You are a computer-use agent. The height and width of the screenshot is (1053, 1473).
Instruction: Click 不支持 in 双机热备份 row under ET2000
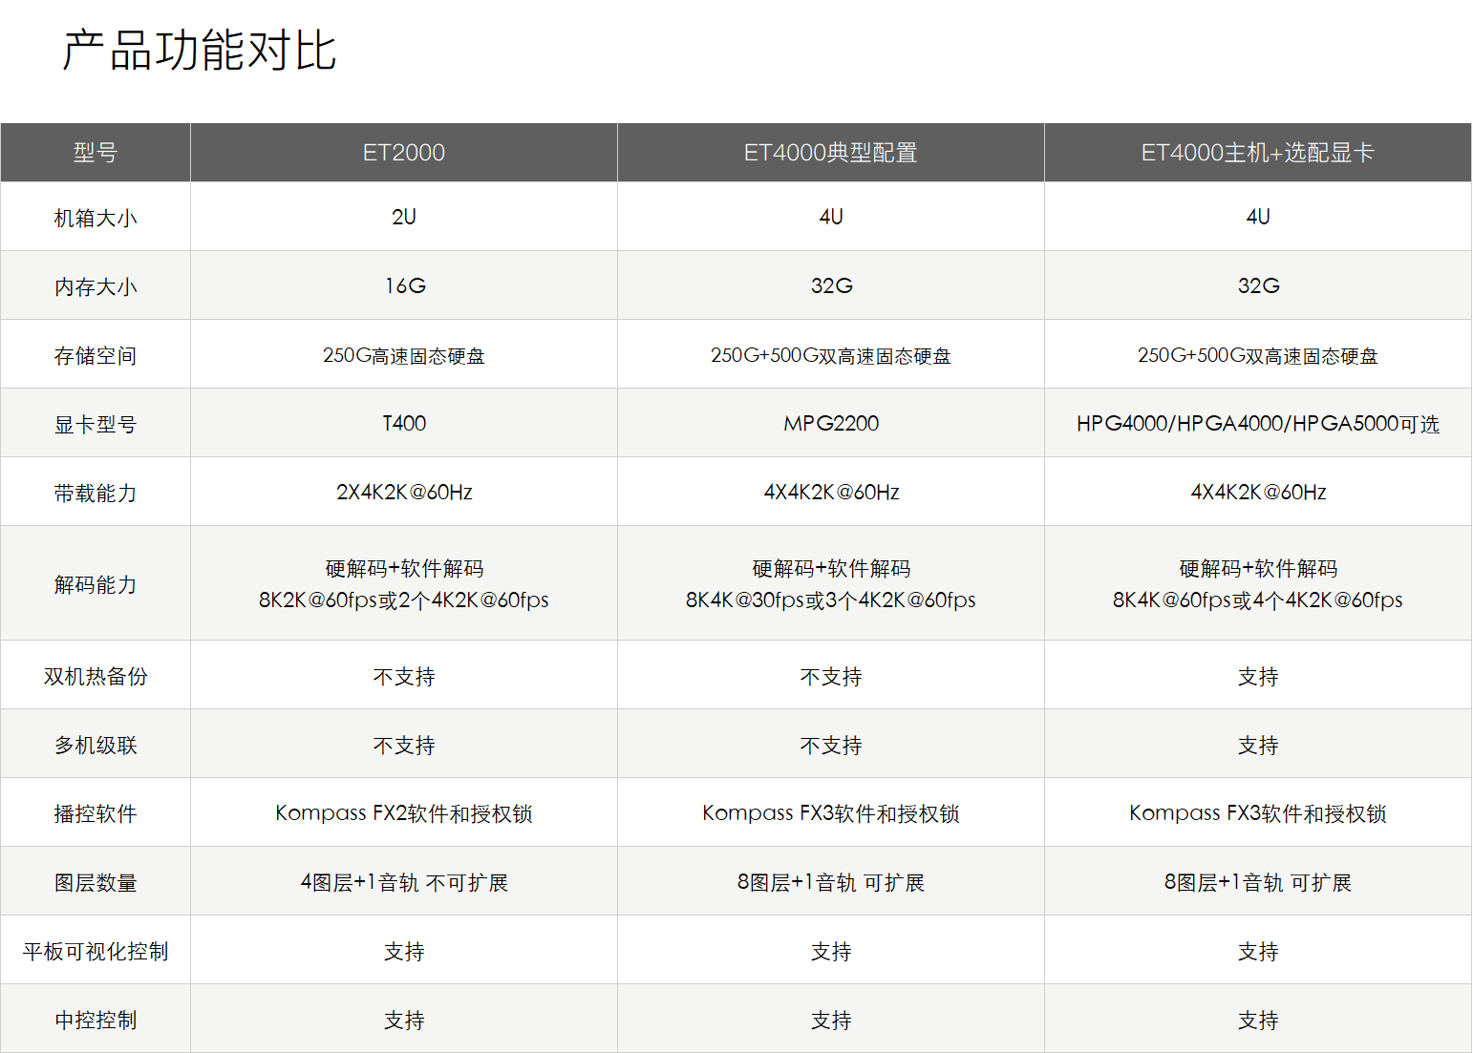click(404, 676)
